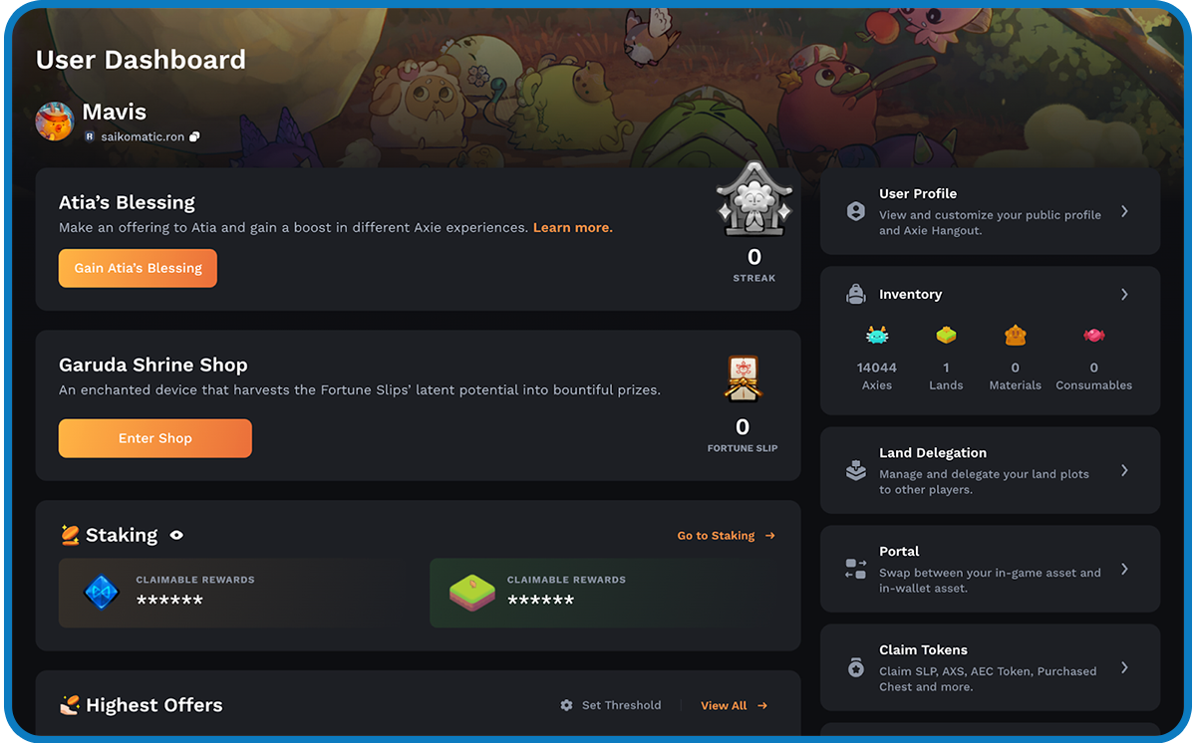The height and width of the screenshot is (743, 1196).
Task: Click the Gain Atia's Blessing button
Action: 138,268
